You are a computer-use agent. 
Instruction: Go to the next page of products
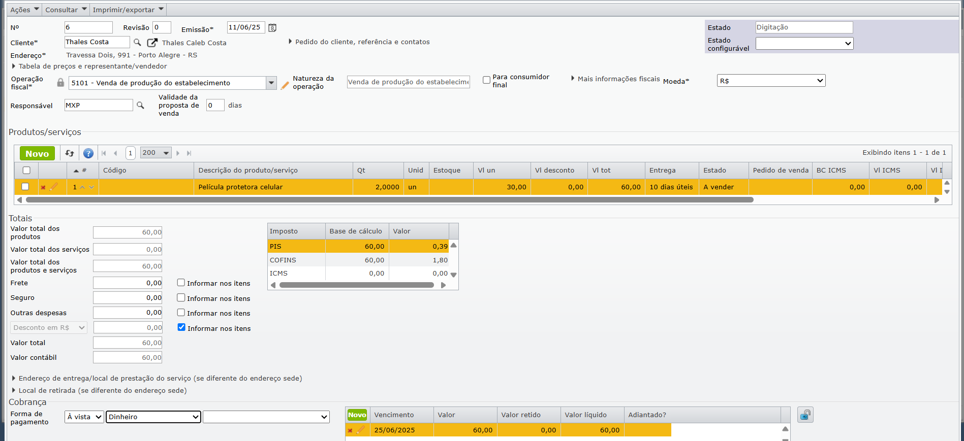(178, 153)
